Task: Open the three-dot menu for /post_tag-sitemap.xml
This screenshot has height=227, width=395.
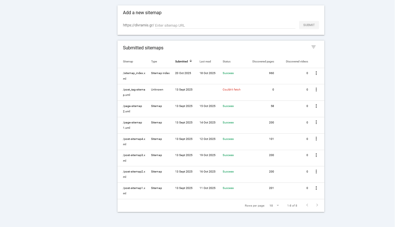Action: [x=316, y=89]
